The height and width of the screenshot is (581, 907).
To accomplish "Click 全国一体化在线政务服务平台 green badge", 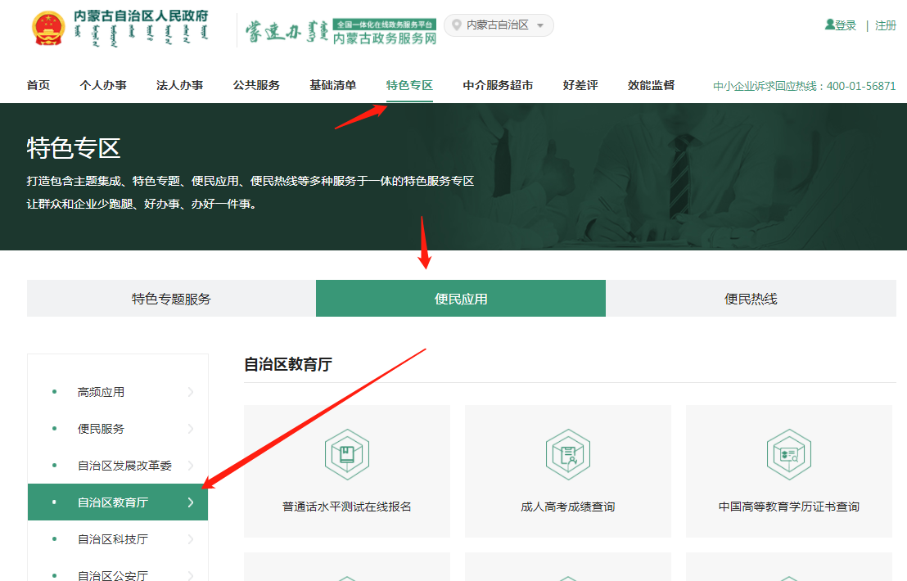I will (x=385, y=25).
